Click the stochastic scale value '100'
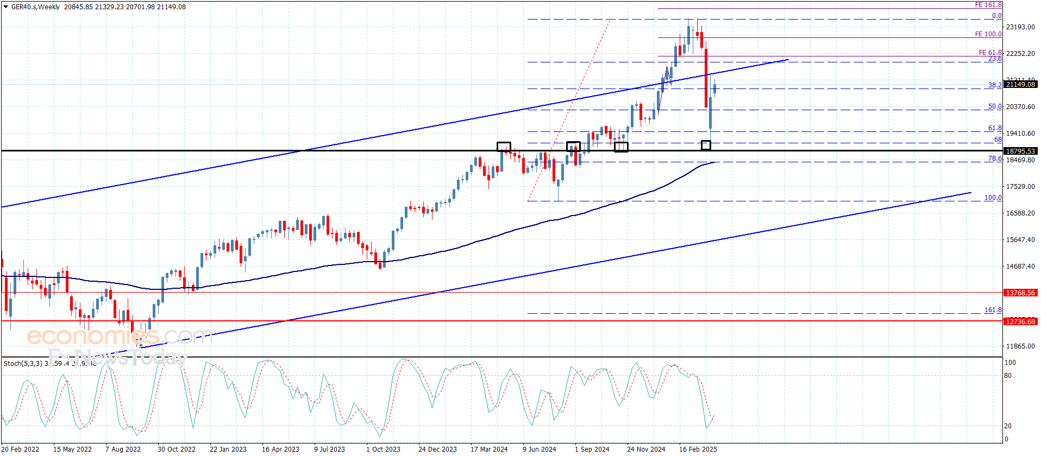Viewport: 1041px width, 456px height. (x=1010, y=362)
